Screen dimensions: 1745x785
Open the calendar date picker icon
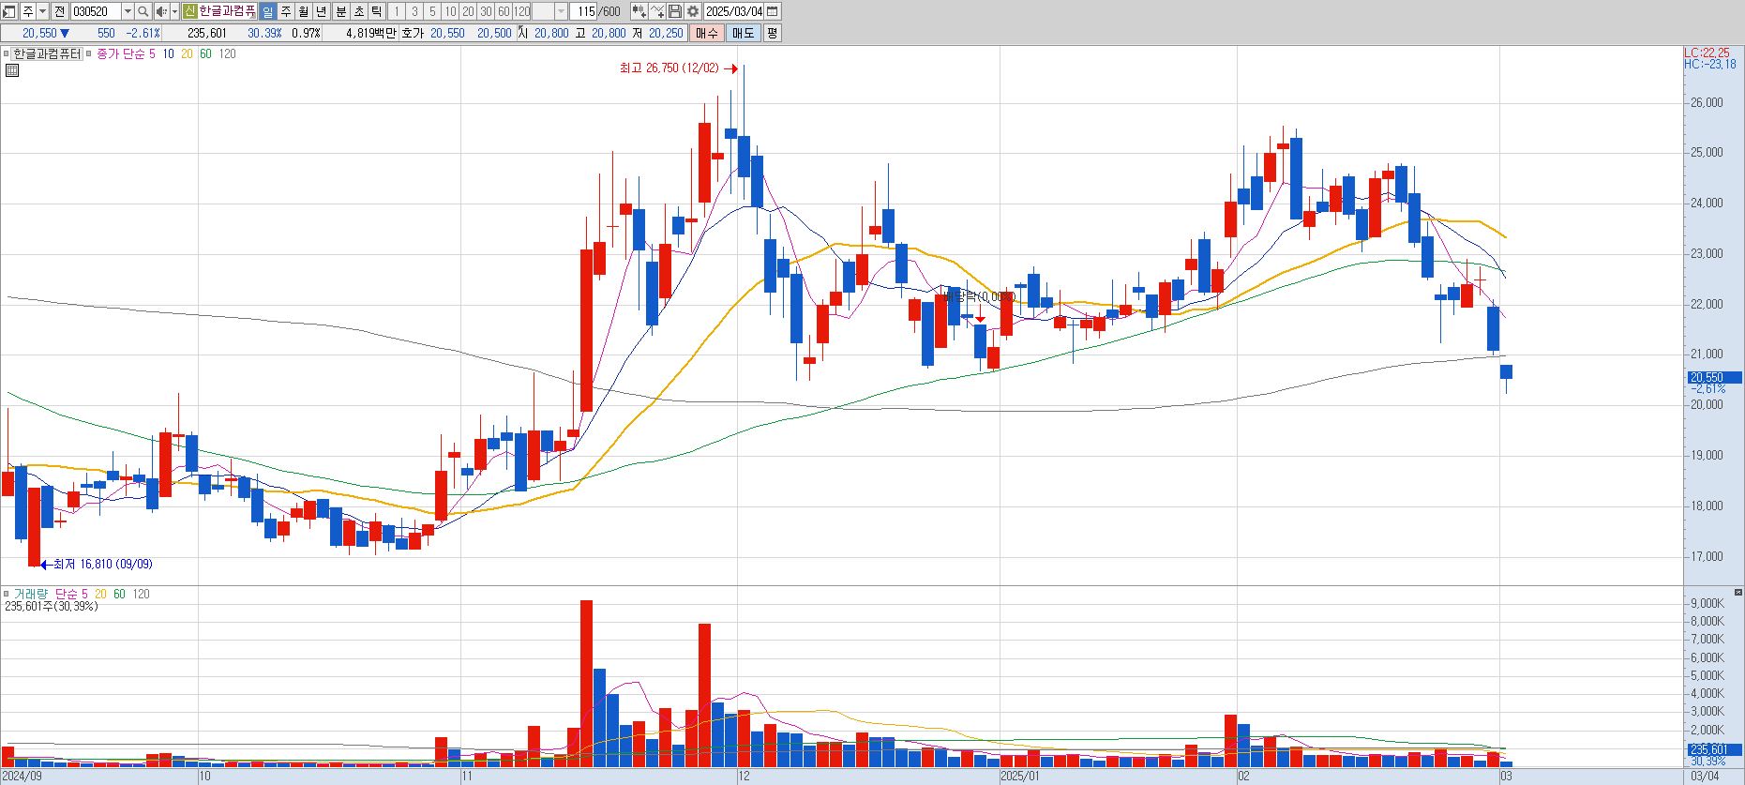(773, 11)
